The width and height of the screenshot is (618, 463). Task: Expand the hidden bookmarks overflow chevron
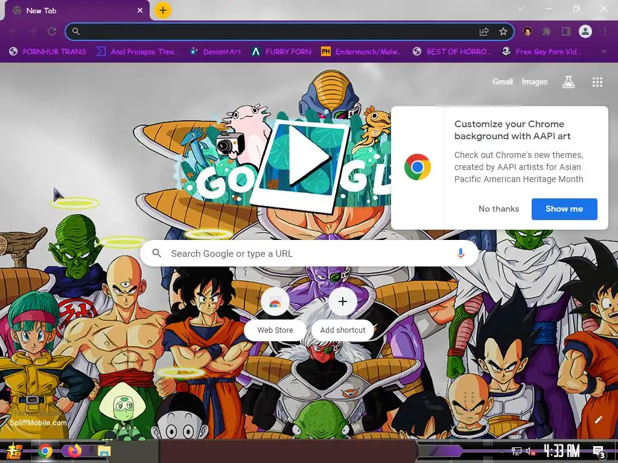(604, 51)
